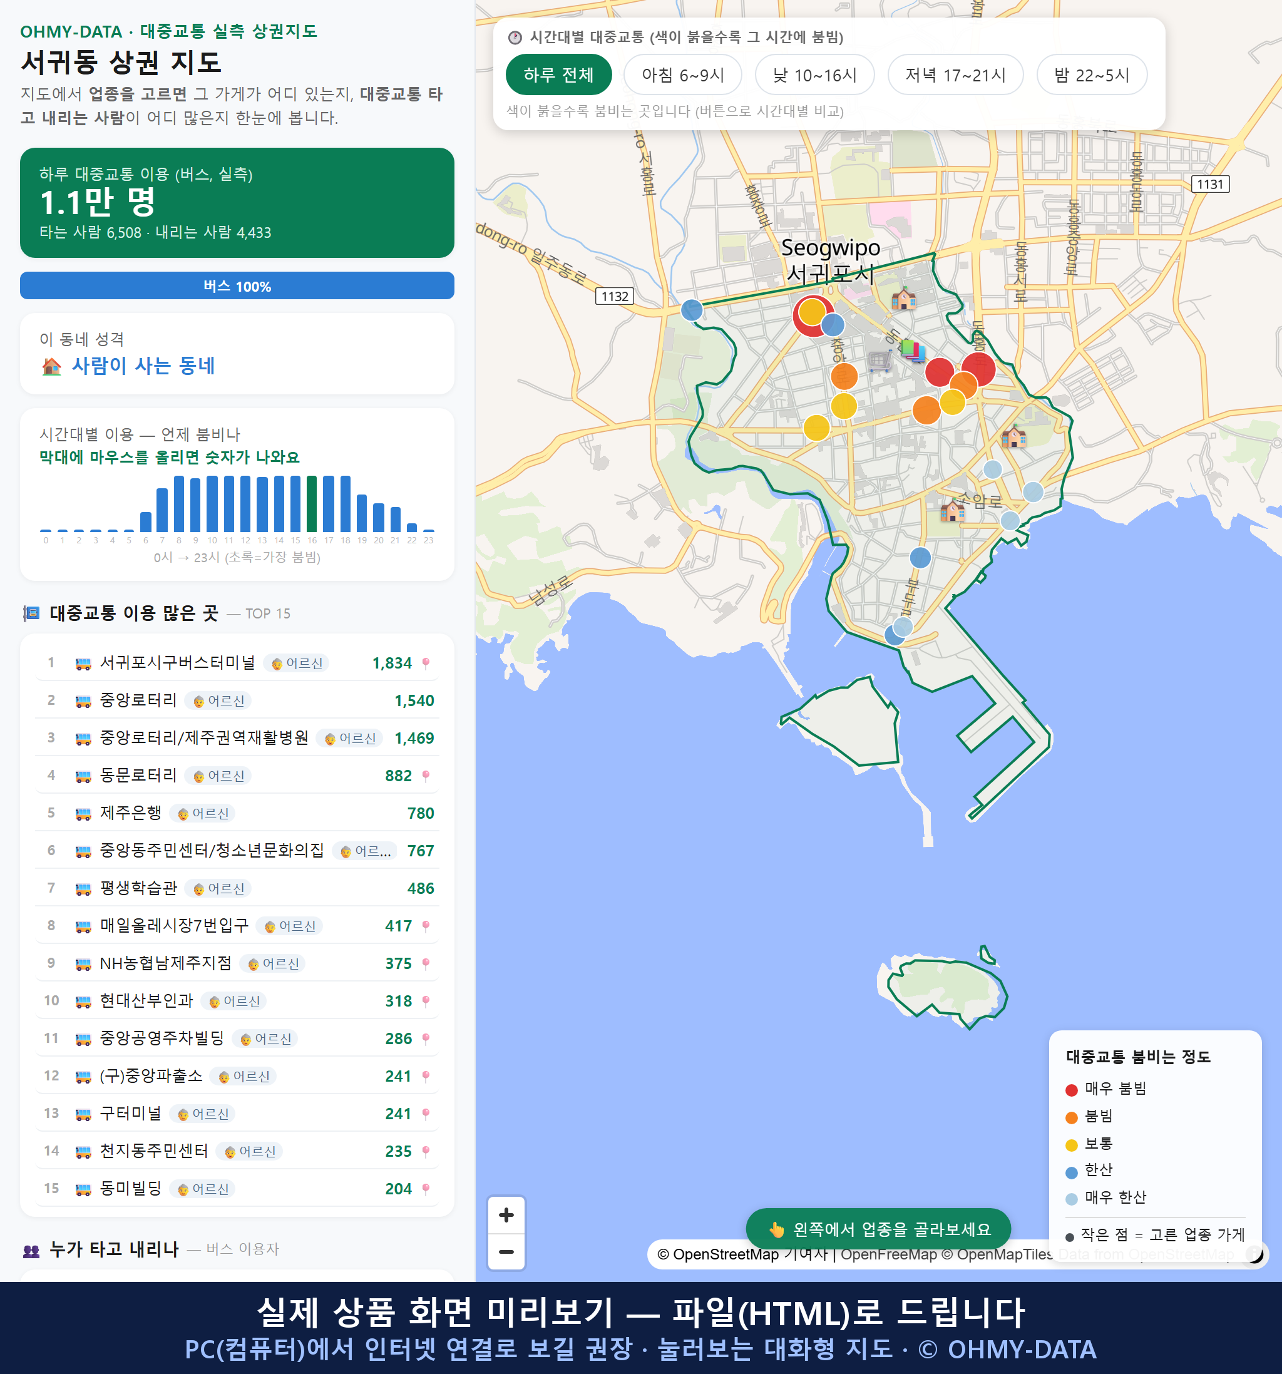Click the 버스 100% share bar
This screenshot has width=1282, height=1374.
[x=237, y=285]
